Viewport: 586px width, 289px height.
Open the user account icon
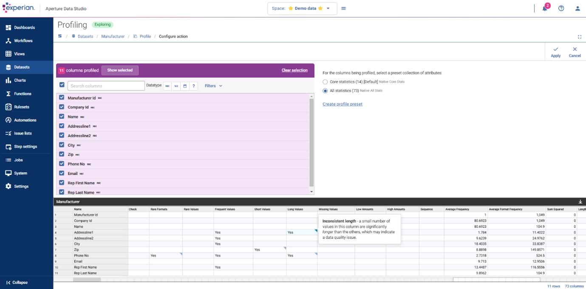(578, 8)
